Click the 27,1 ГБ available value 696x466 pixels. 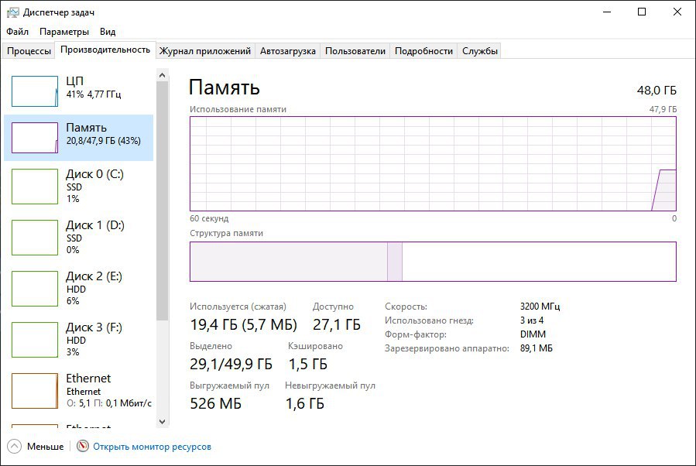[337, 325]
